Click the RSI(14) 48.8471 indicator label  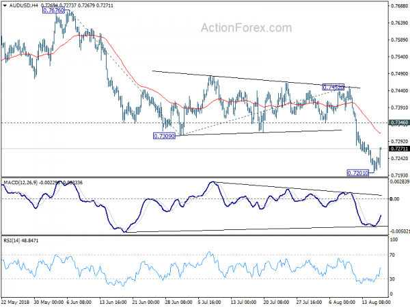tap(21, 240)
